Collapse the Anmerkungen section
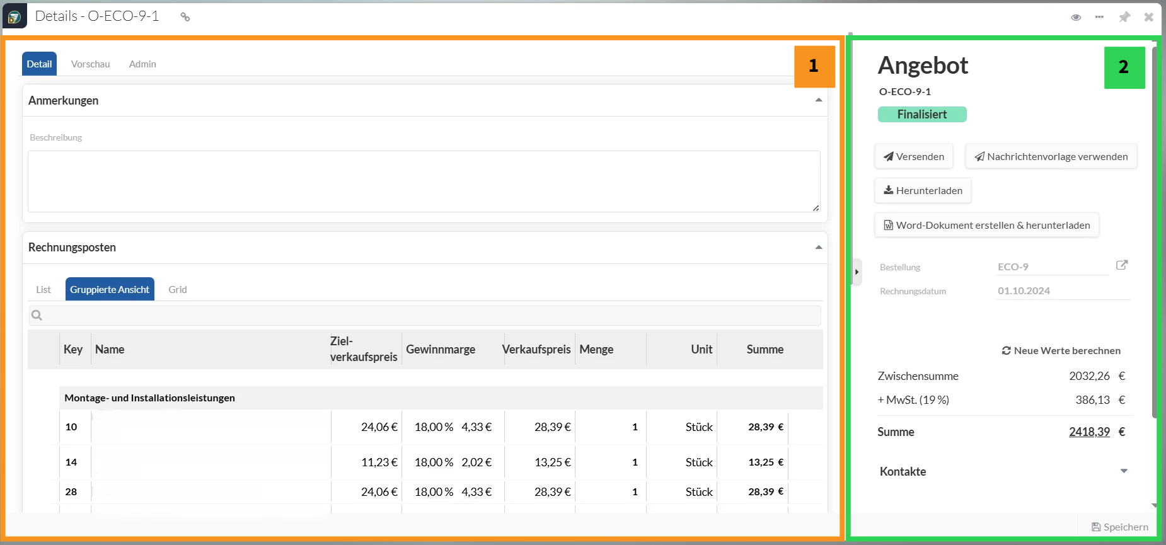Viewport: 1166px width, 545px height. click(x=818, y=100)
